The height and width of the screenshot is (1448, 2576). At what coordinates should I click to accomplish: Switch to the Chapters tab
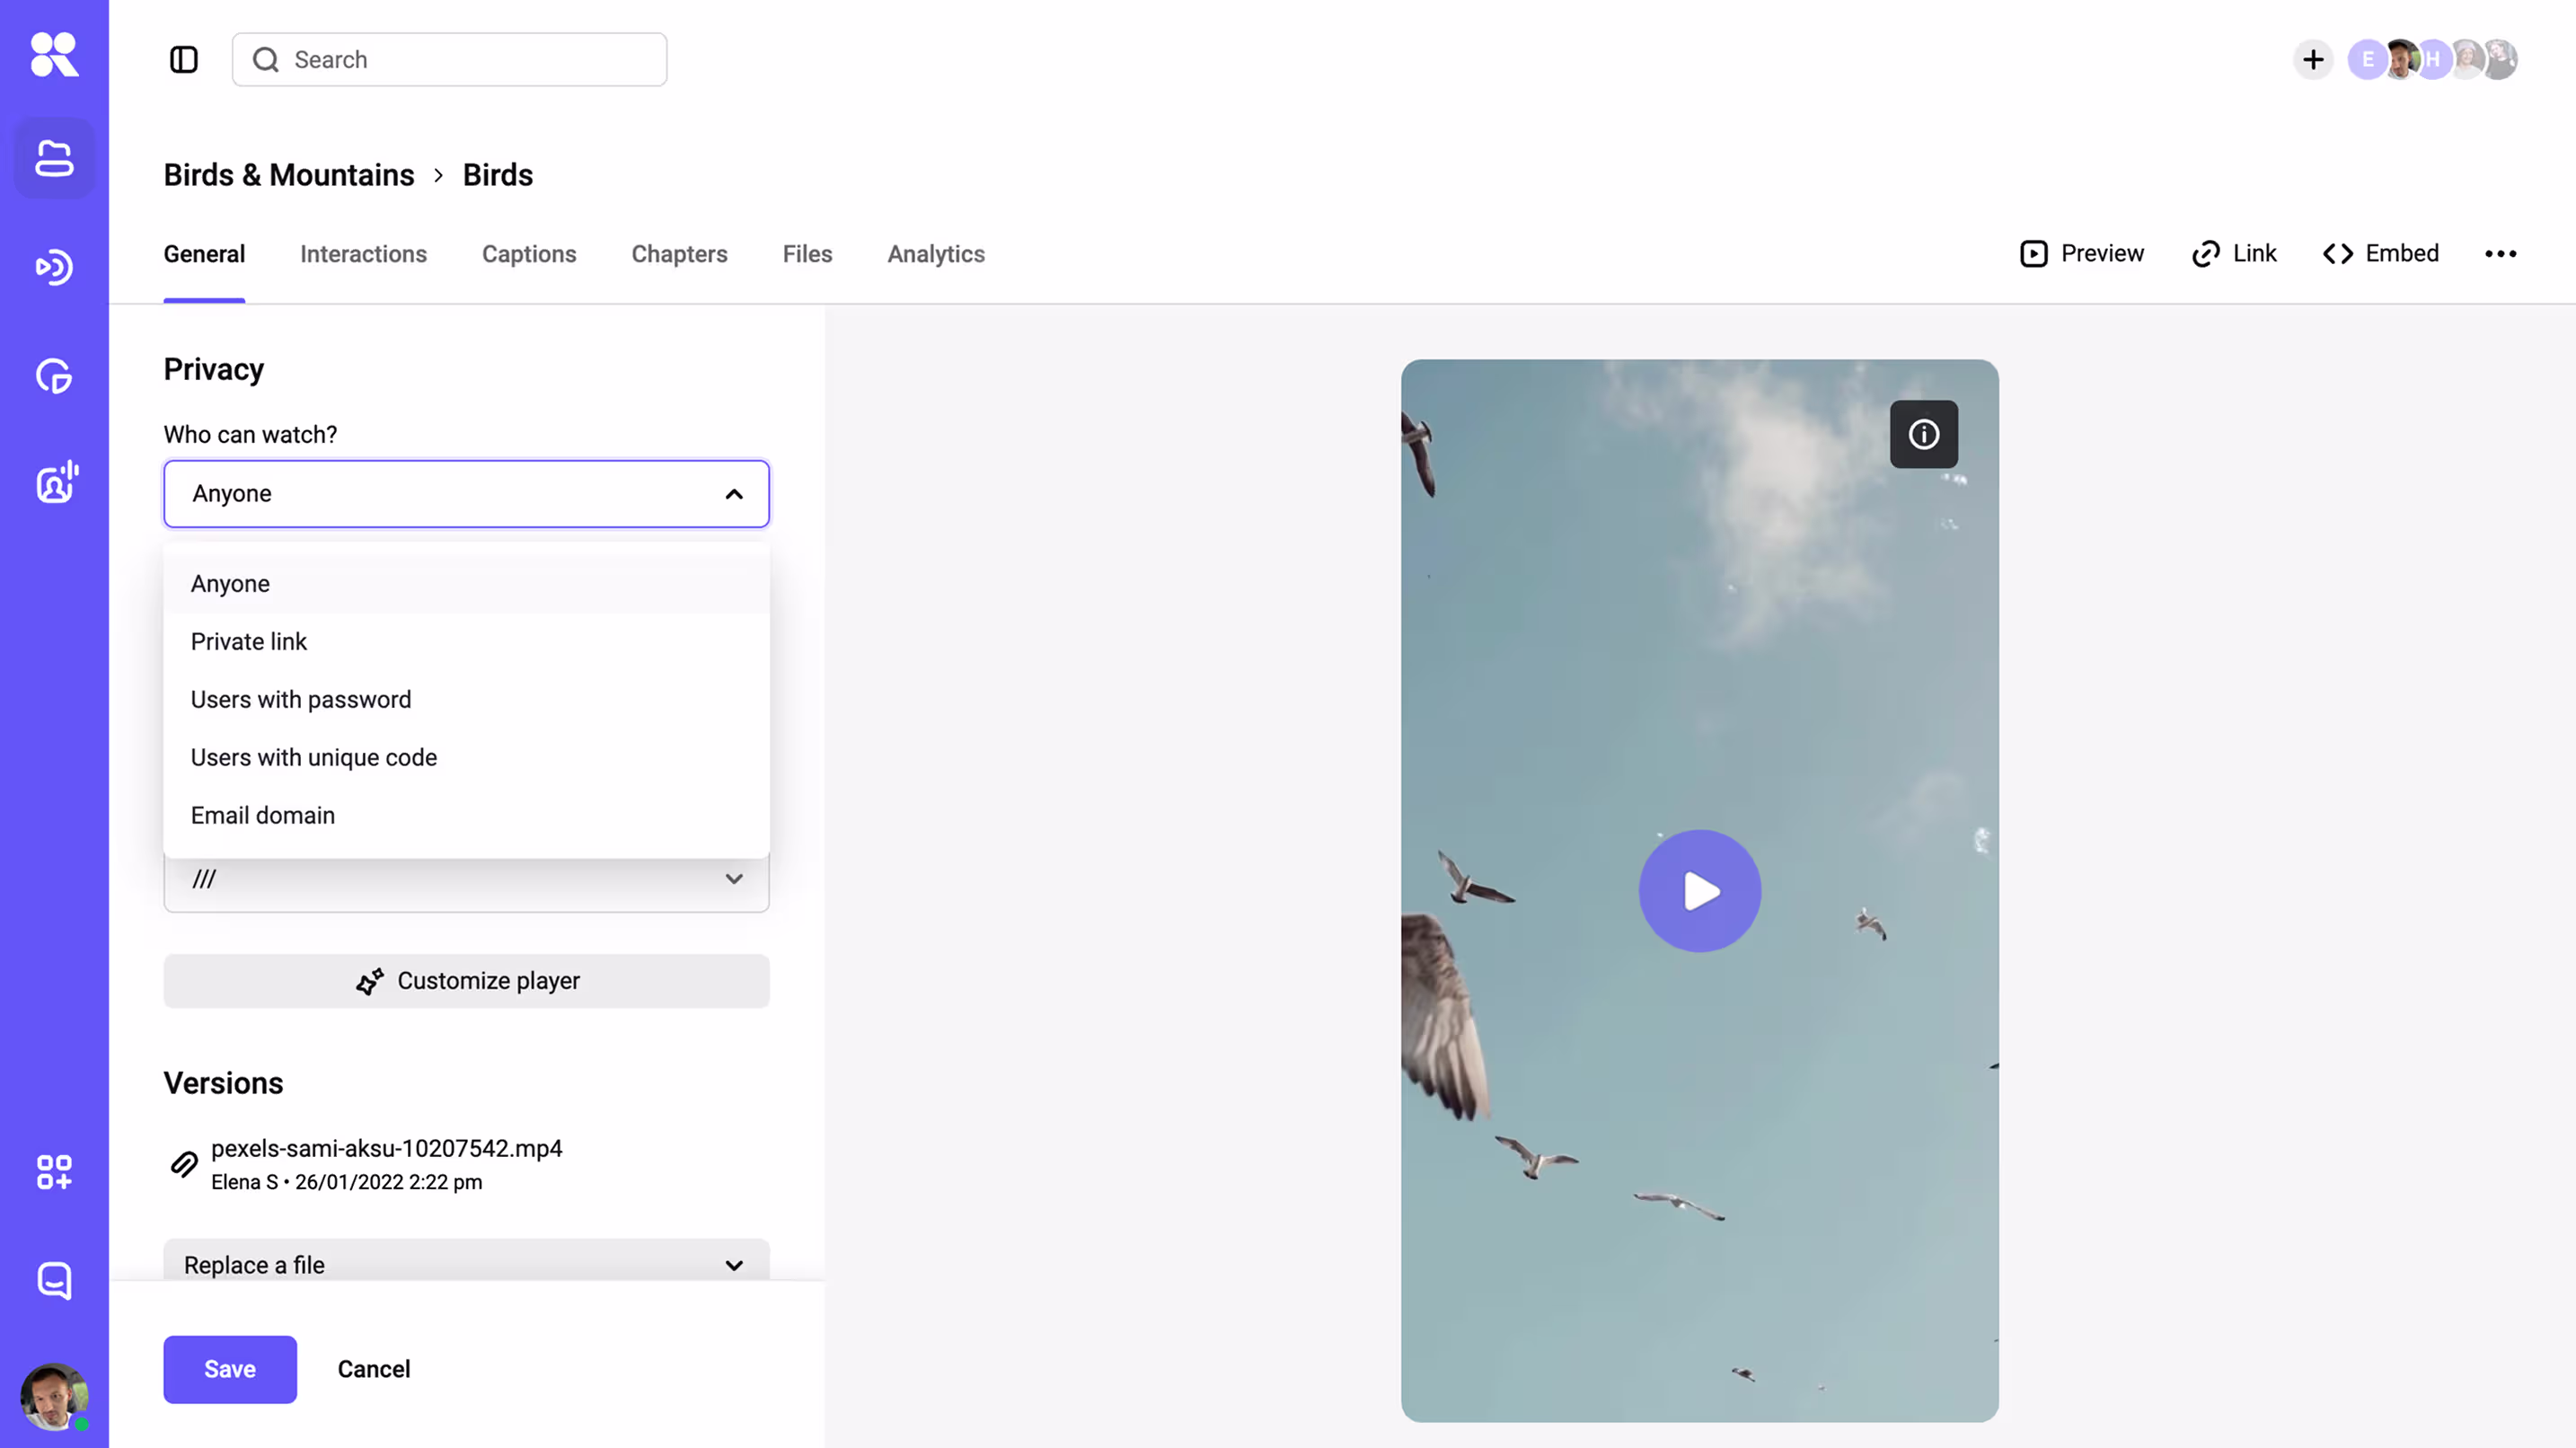point(679,254)
